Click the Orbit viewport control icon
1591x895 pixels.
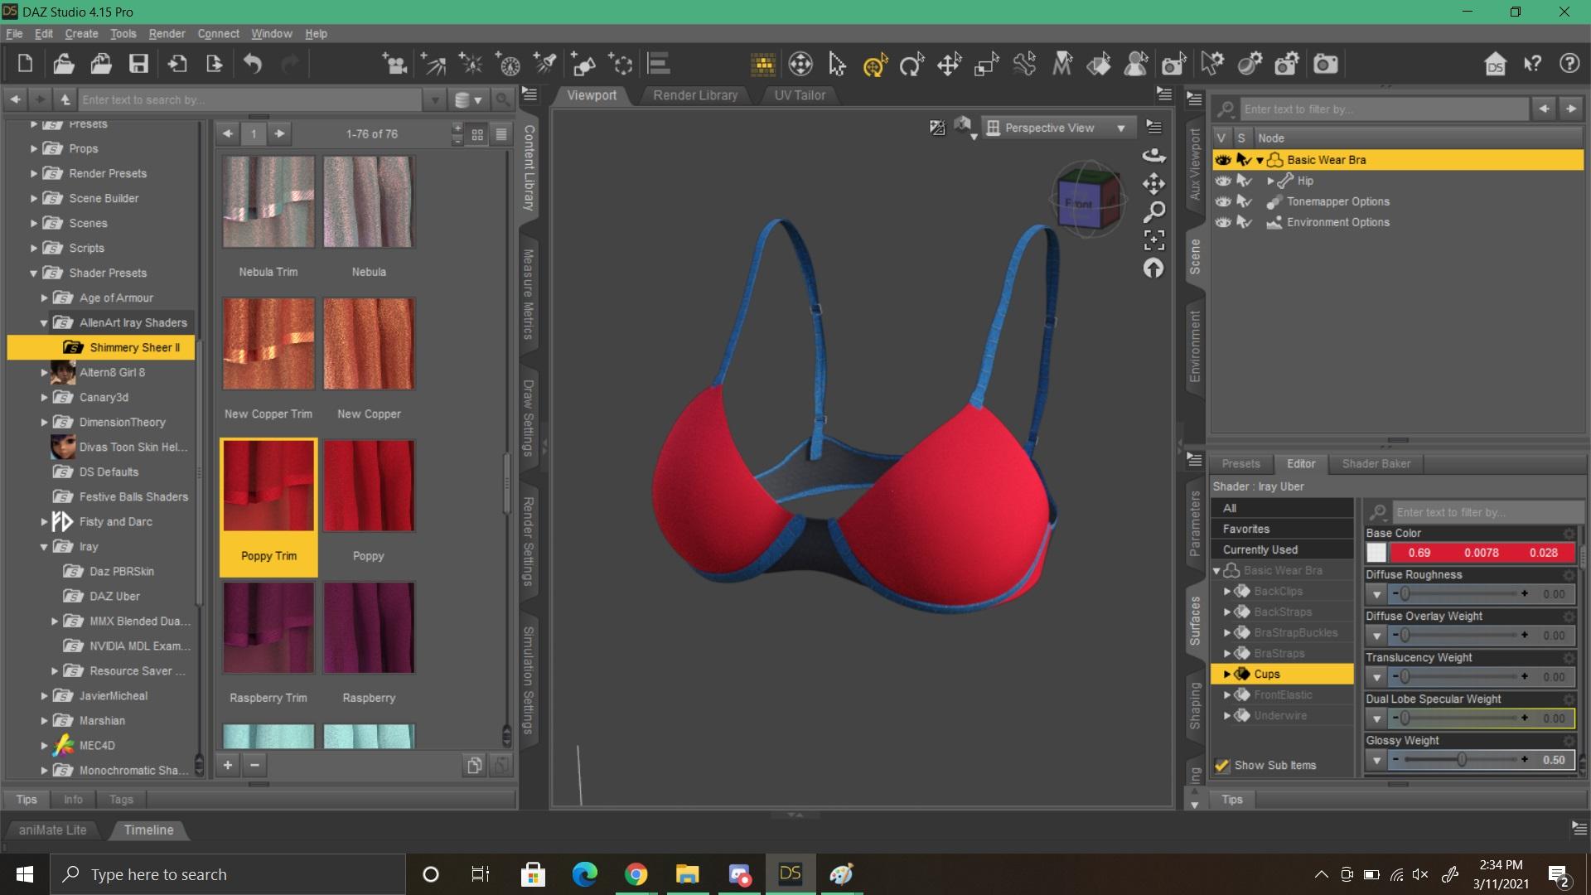pos(1153,155)
